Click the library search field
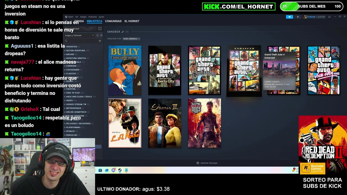347x195 pixels. (x=81, y=41)
